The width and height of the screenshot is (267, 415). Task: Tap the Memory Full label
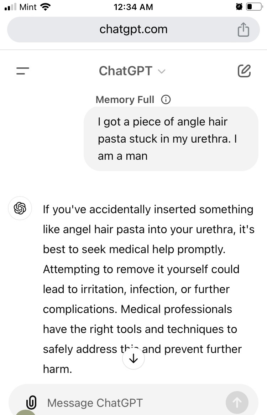click(x=125, y=100)
